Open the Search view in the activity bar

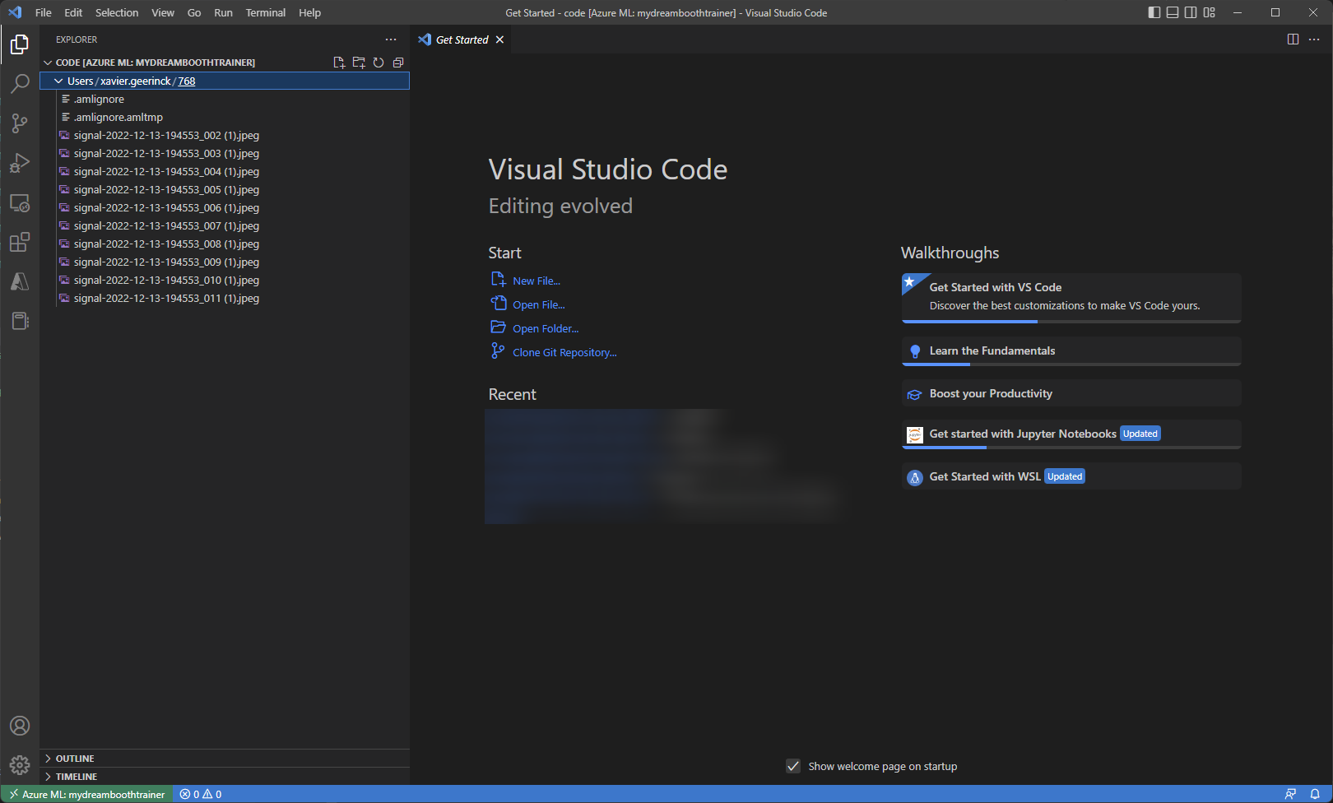point(20,83)
